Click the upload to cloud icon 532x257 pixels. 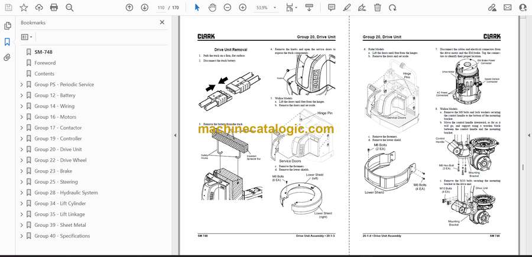[x=39, y=8]
